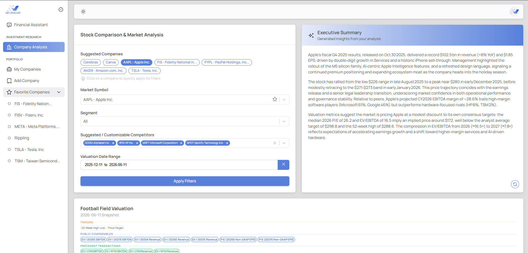Select TSLA - Tesla, Inc. suggested chip

(x=145, y=71)
